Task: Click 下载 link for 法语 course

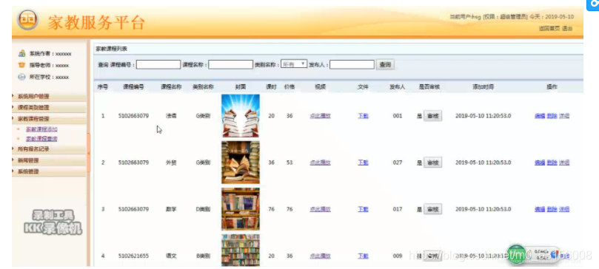Action: (363, 116)
